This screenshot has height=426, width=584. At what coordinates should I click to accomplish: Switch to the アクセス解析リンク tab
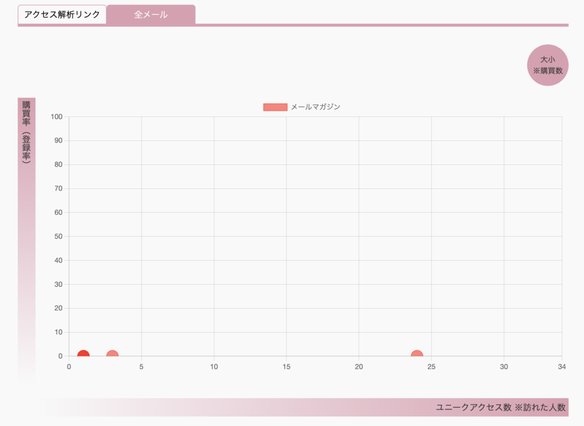click(x=62, y=15)
